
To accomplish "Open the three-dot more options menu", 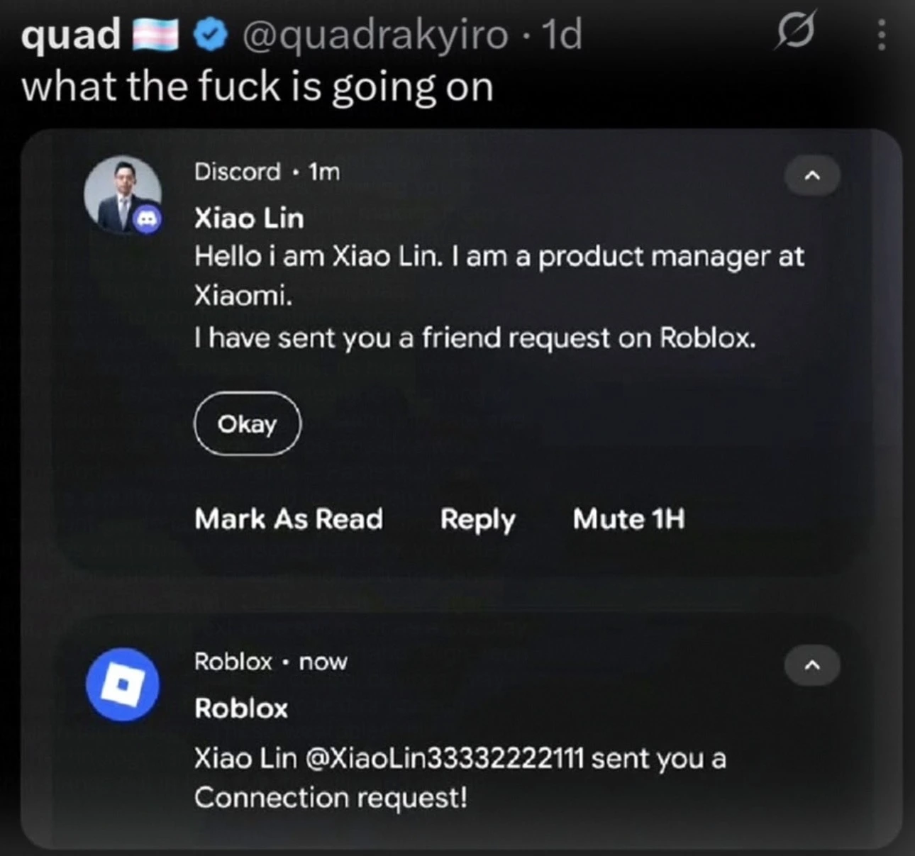I will (x=881, y=34).
